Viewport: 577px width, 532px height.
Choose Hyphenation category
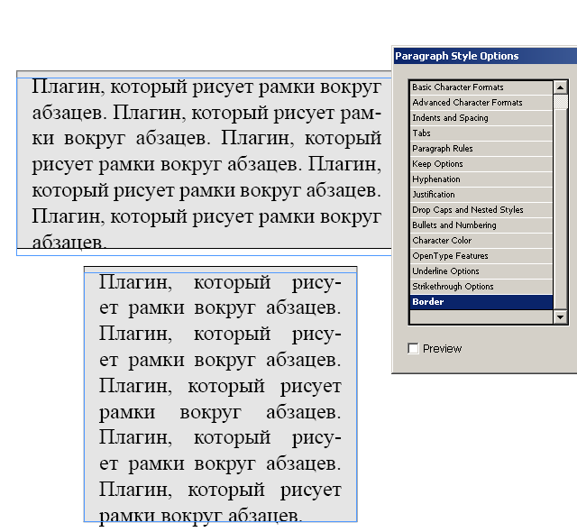(481, 179)
